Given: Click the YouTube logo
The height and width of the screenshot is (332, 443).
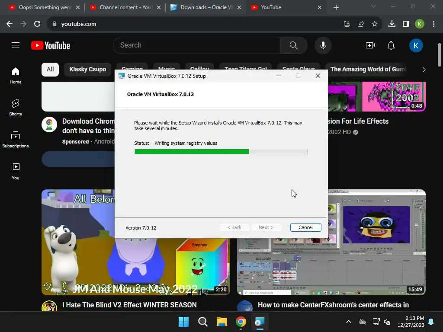Looking at the screenshot, I should pos(51,45).
